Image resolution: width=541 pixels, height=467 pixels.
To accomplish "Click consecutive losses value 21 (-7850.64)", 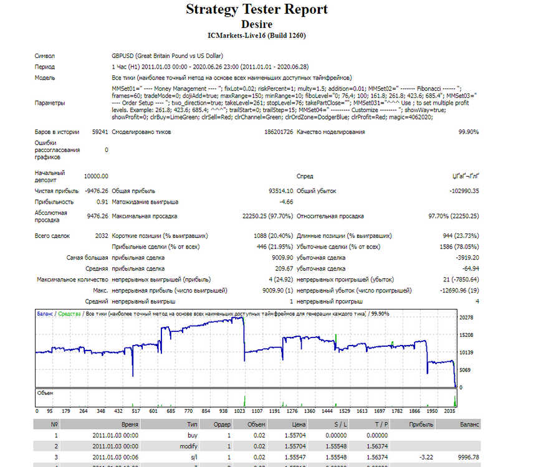I will tap(461, 280).
